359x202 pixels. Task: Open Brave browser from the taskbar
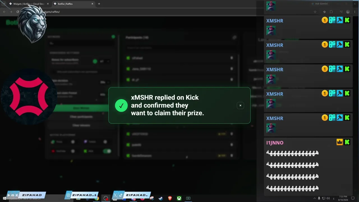pos(170,198)
